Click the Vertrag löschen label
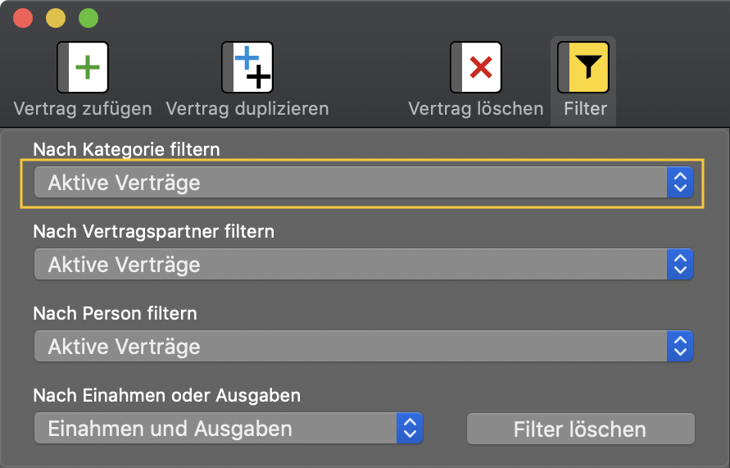The image size is (730, 468). [476, 108]
